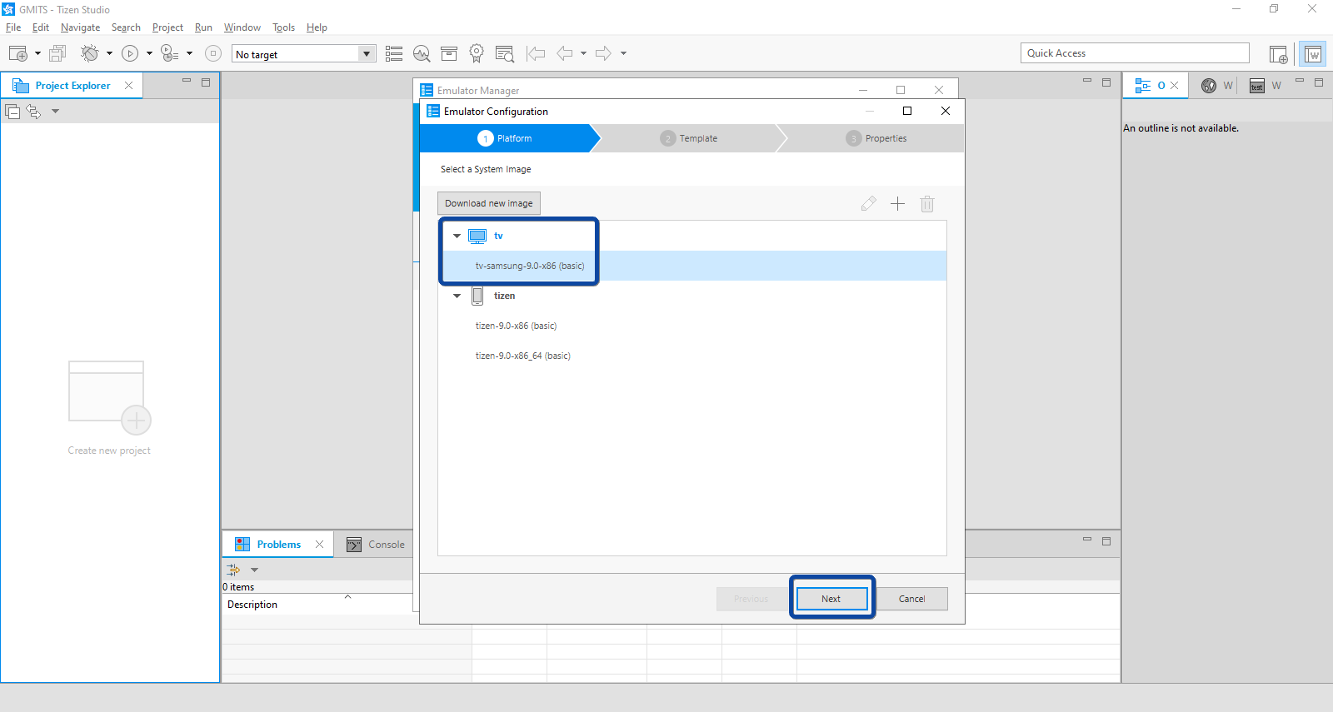Viewport: 1333px width, 712px height.
Task: Click the edit pencil icon in Emulator Configuration
Action: 868,203
